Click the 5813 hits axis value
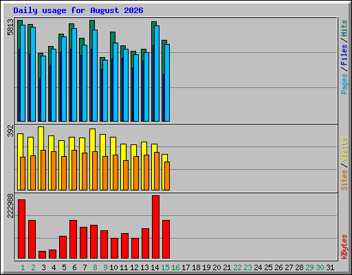Viewport: 352px width, 275px height. pyautogui.click(x=10, y=27)
